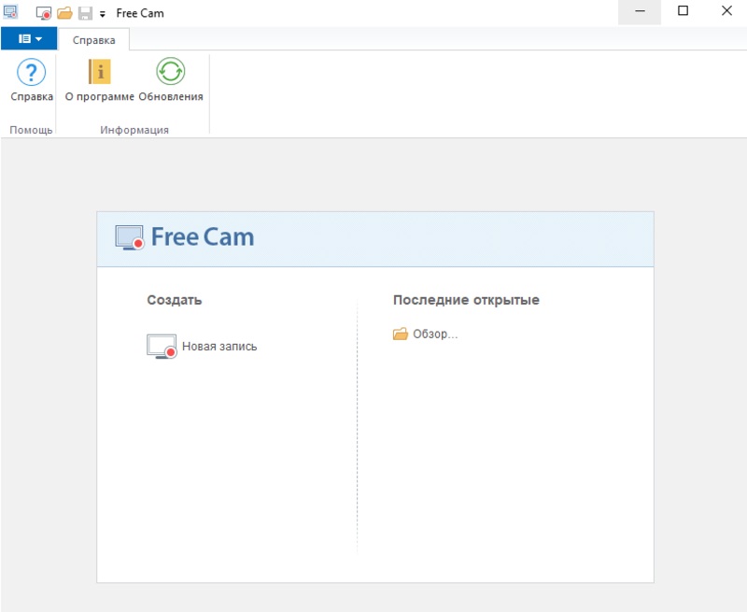Click the Free Cam app icon in title bar
The width and height of the screenshot is (747, 612).
point(10,12)
